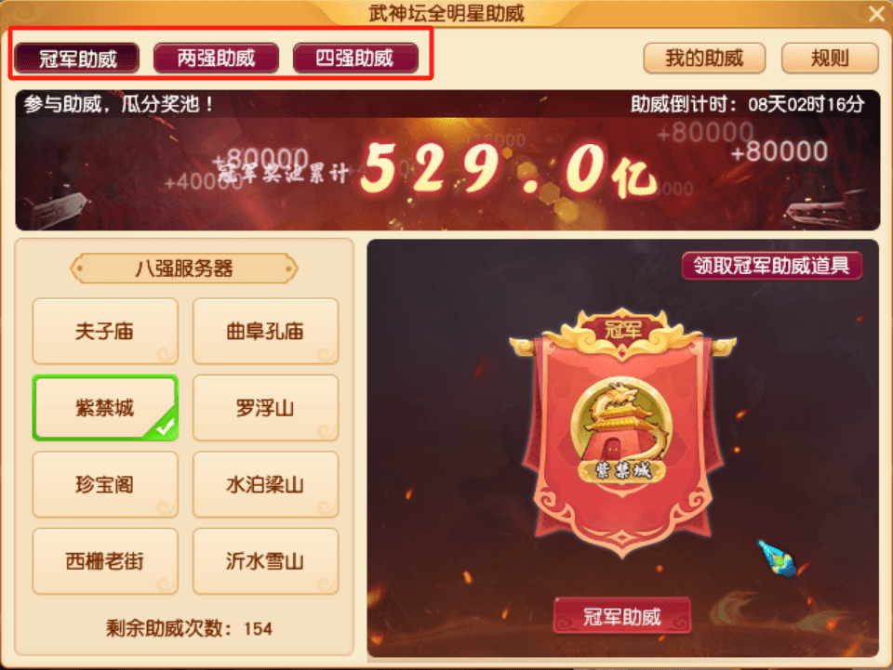Open the 规则 rules button
Viewport: 893px width, 670px height.
830,58
